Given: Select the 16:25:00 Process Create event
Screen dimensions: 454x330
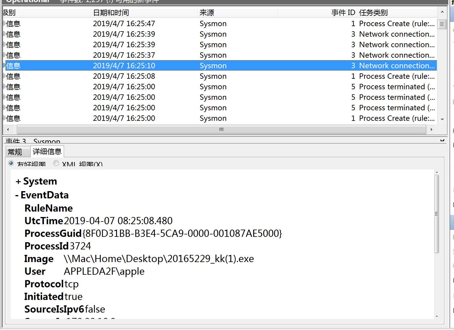Looking at the screenshot, I should tap(219, 118).
